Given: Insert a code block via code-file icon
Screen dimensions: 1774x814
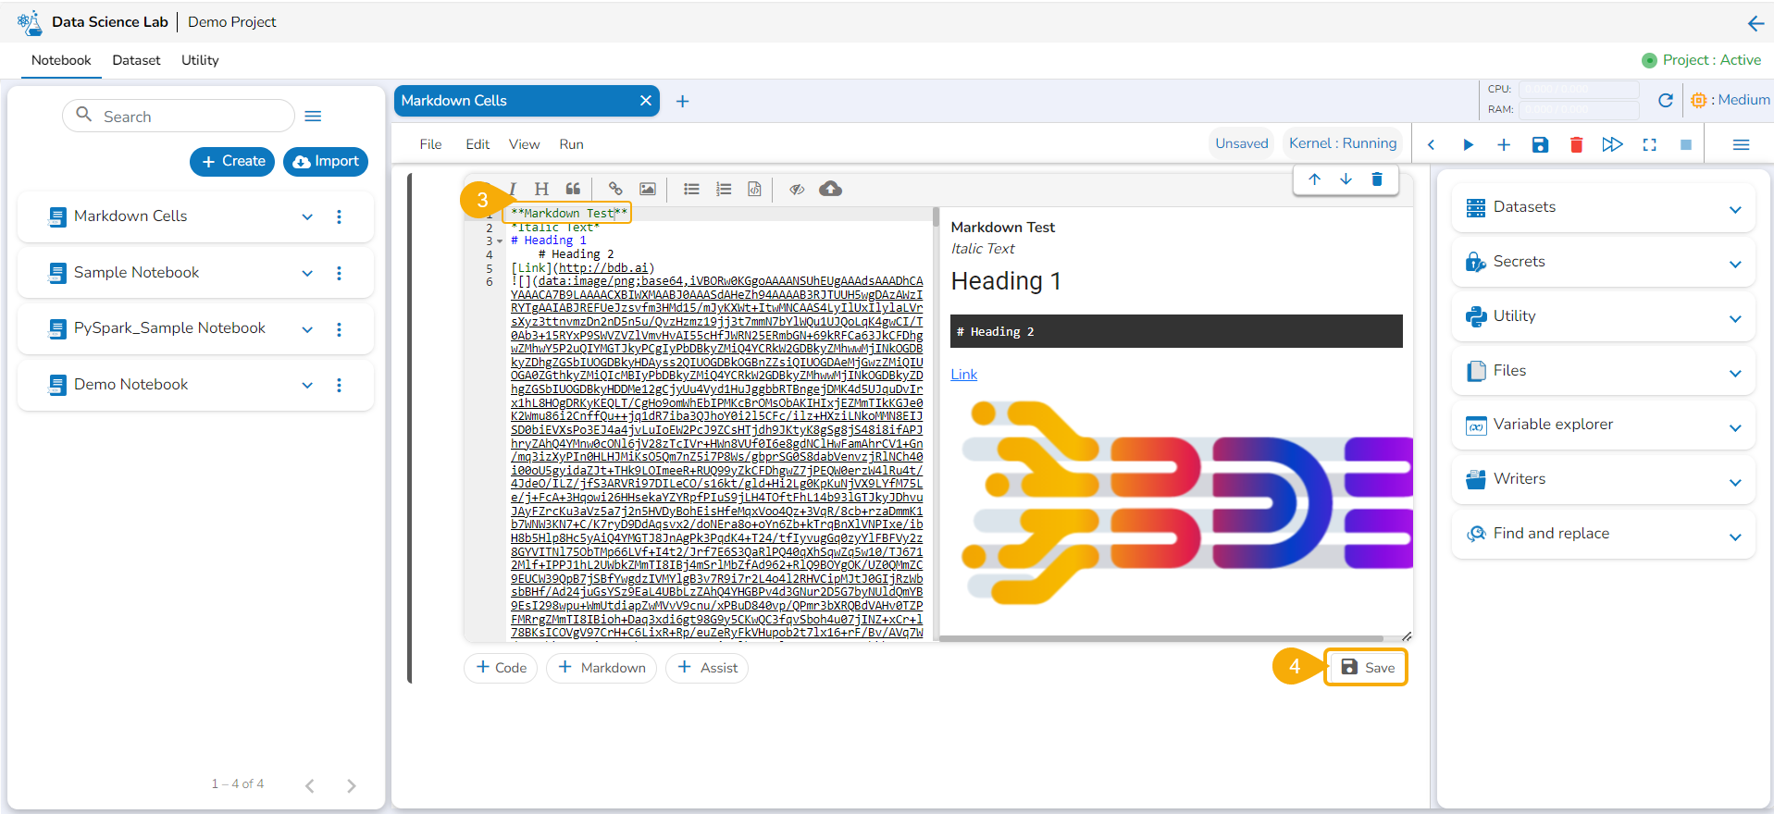Looking at the screenshot, I should coord(755,189).
